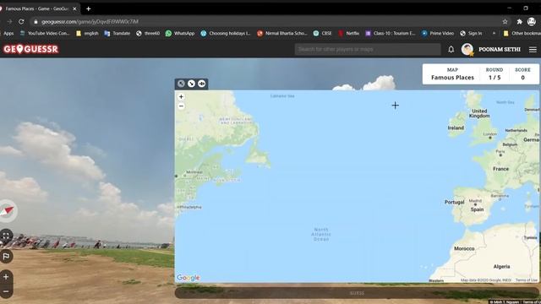Open the three60 bookmark
The width and height of the screenshot is (541, 304).
[x=148, y=34]
